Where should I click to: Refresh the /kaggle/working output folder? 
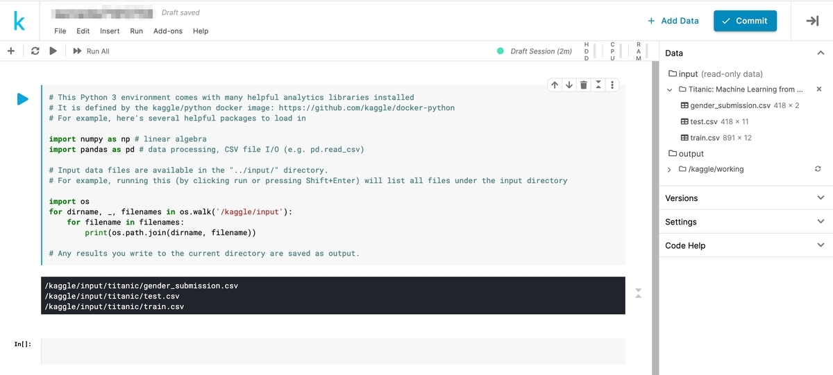(818, 169)
